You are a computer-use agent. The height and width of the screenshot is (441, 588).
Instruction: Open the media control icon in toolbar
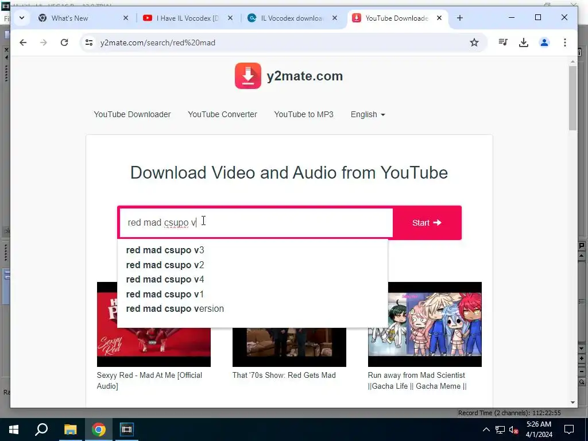coord(503,42)
